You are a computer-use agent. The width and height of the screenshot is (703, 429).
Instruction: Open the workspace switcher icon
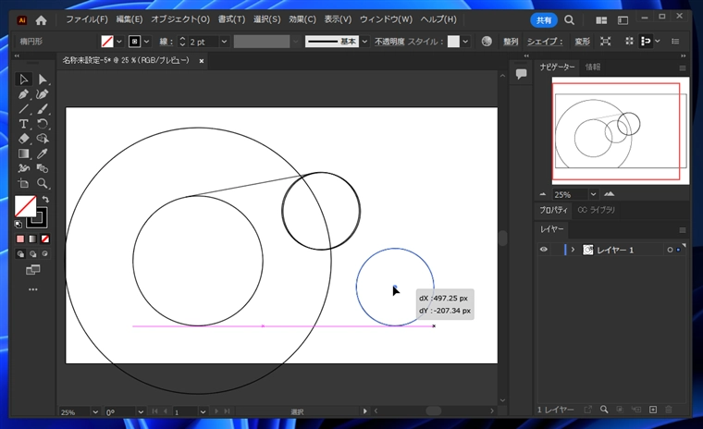point(623,20)
